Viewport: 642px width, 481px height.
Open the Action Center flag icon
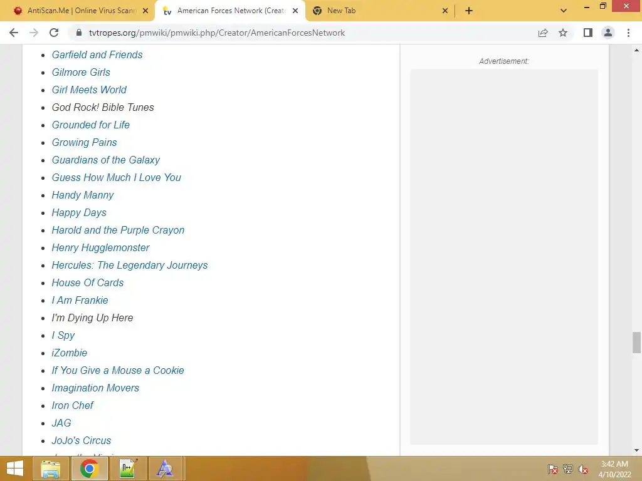pos(552,469)
